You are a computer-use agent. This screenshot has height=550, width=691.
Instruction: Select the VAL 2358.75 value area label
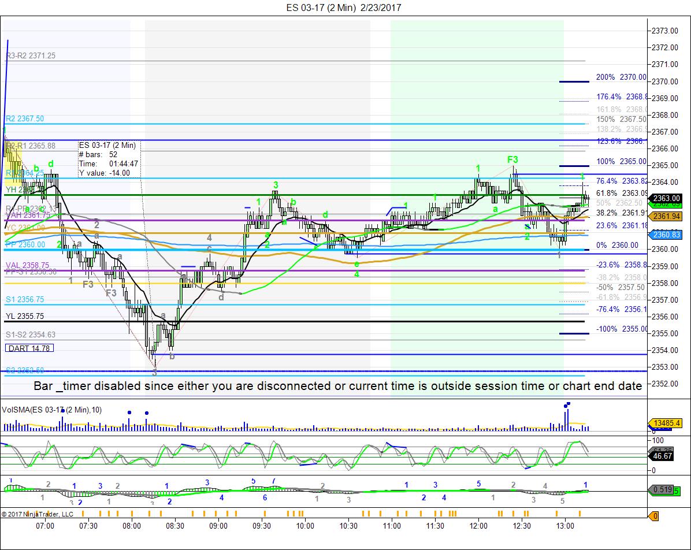[27, 265]
